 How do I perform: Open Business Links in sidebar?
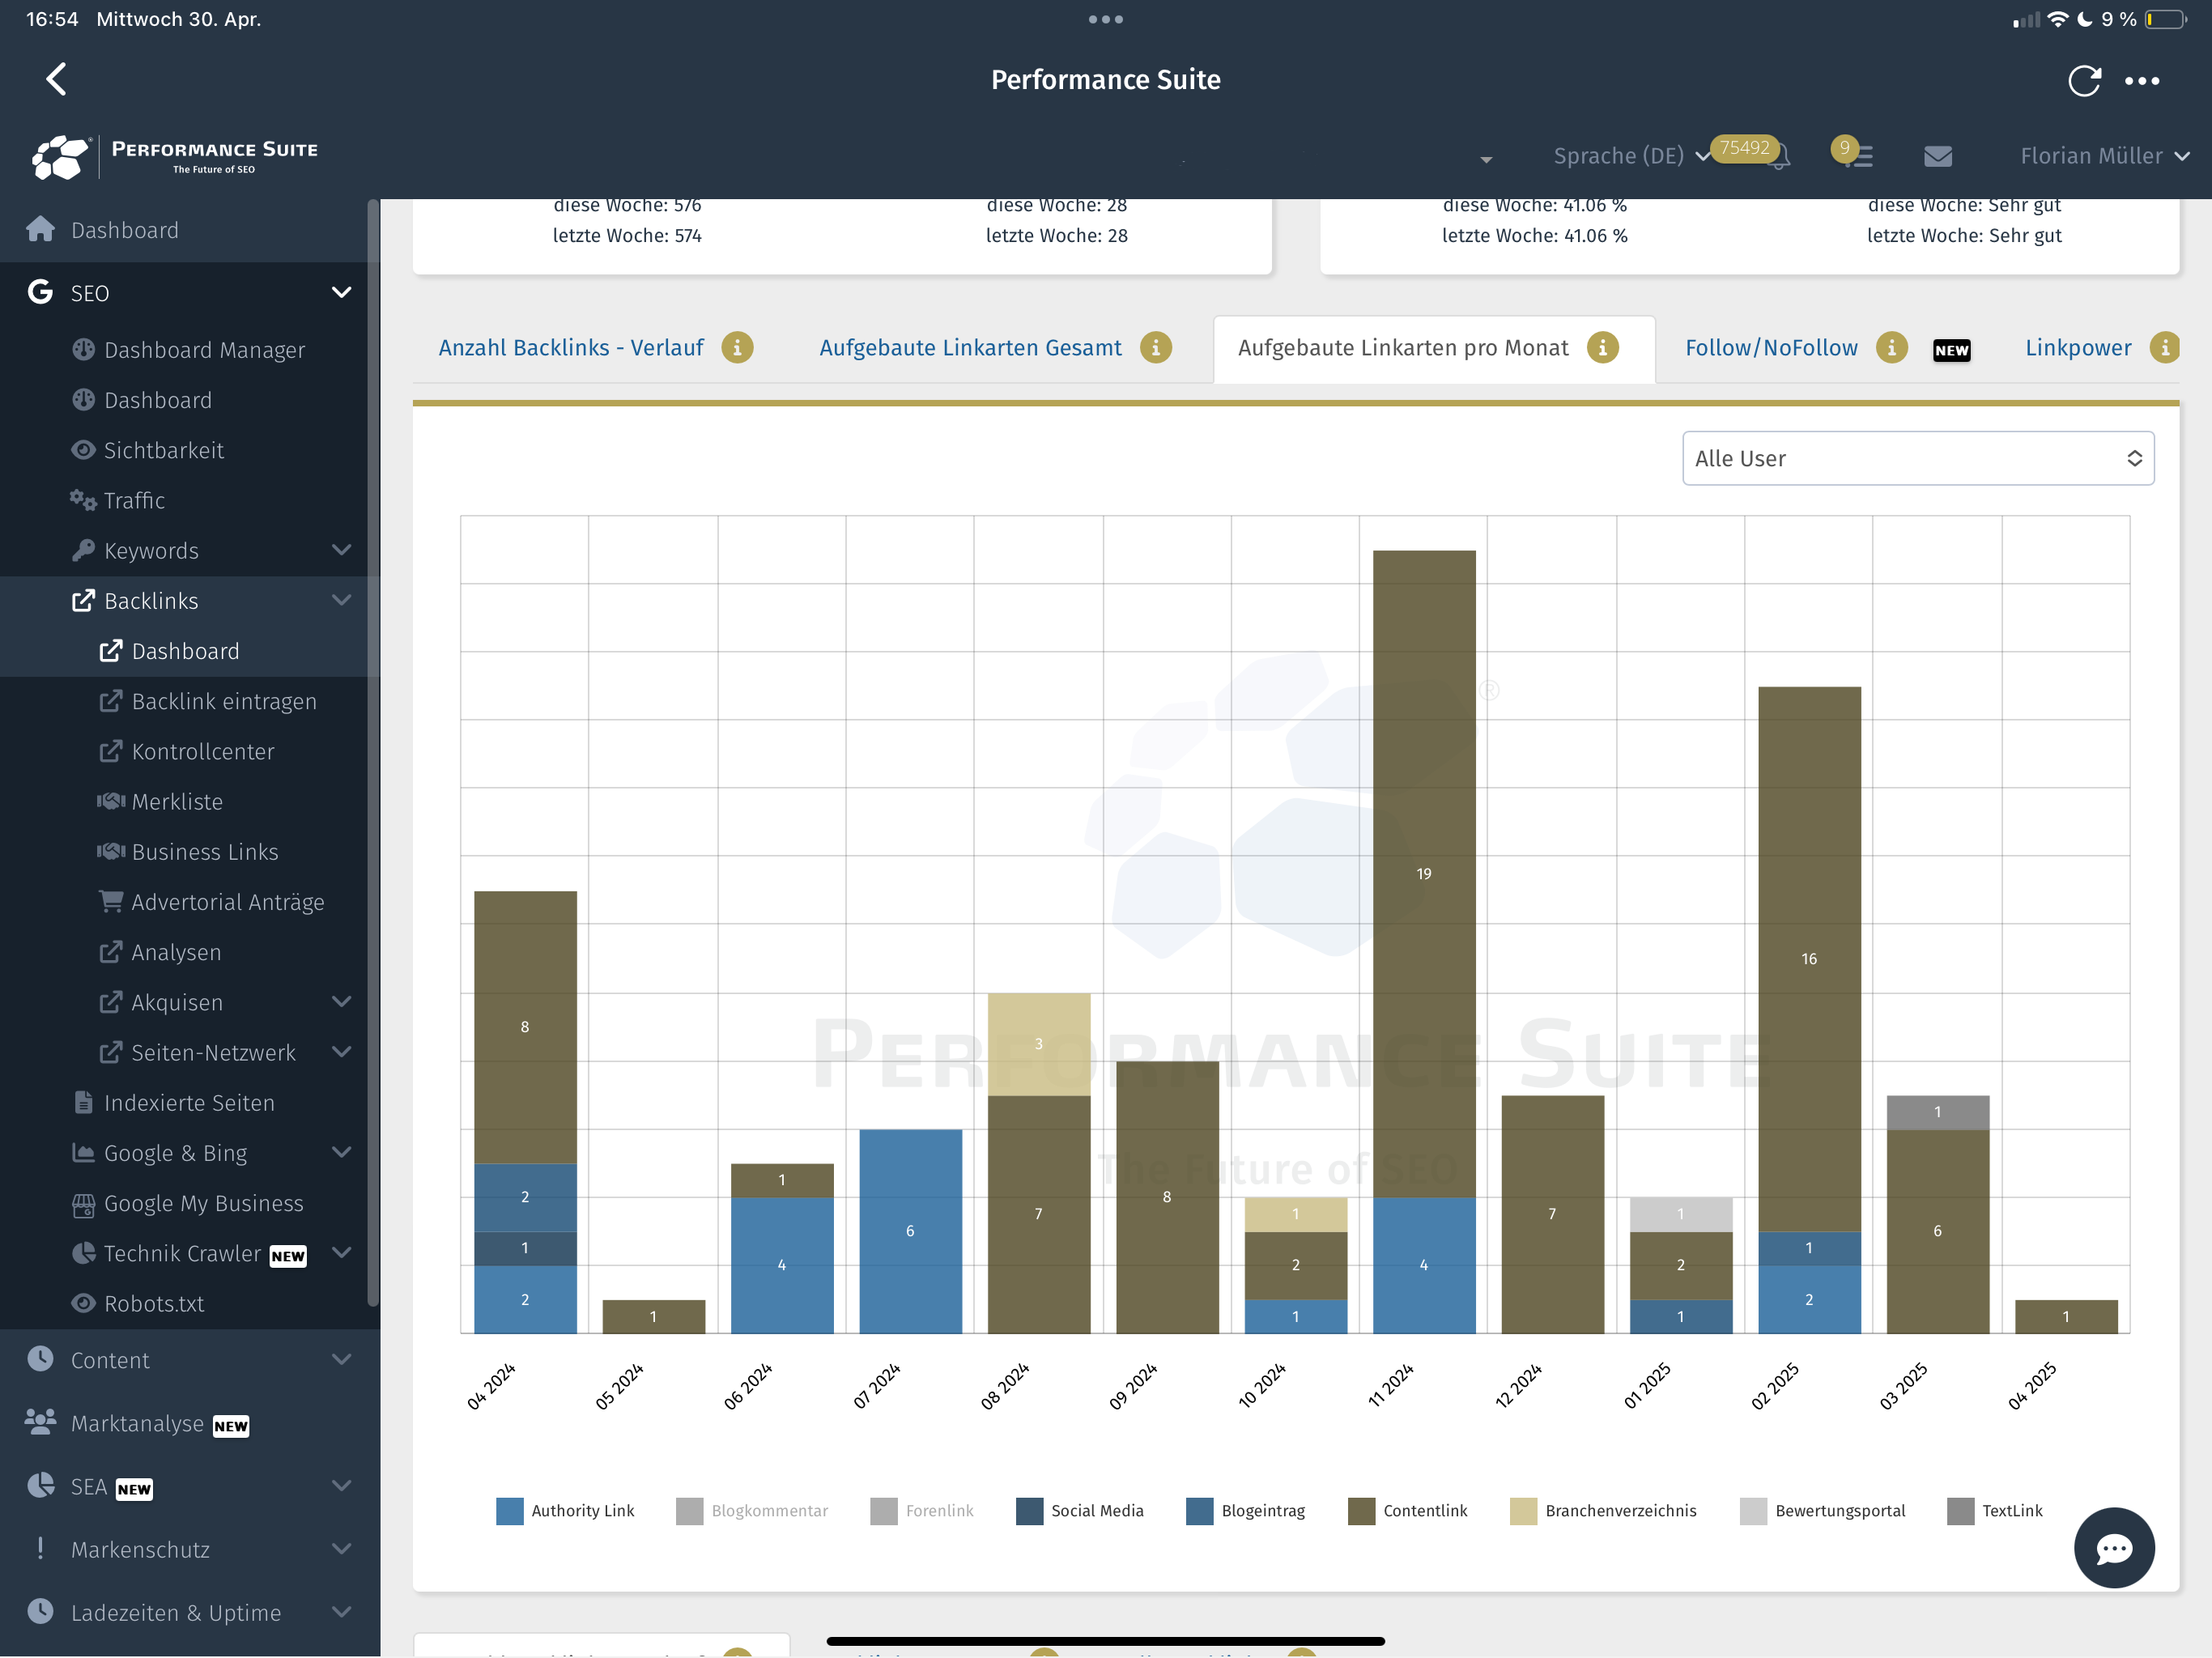pyautogui.click(x=205, y=851)
